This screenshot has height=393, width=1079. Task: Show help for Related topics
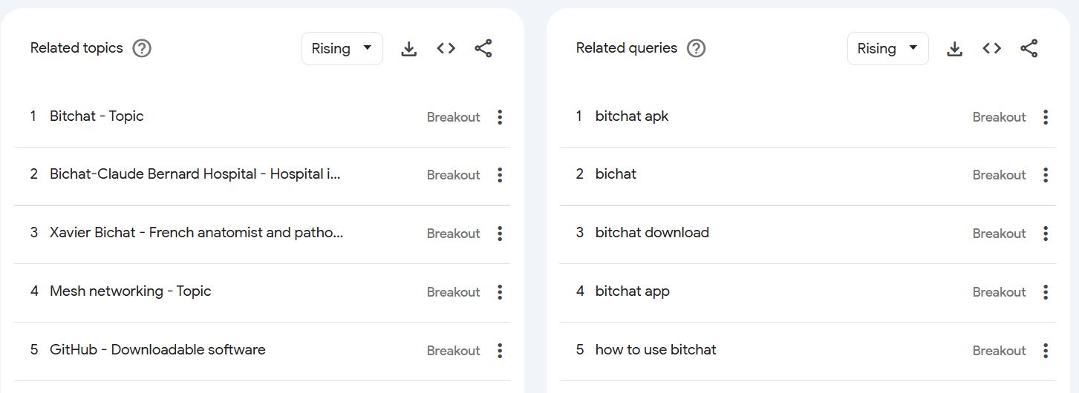click(142, 49)
